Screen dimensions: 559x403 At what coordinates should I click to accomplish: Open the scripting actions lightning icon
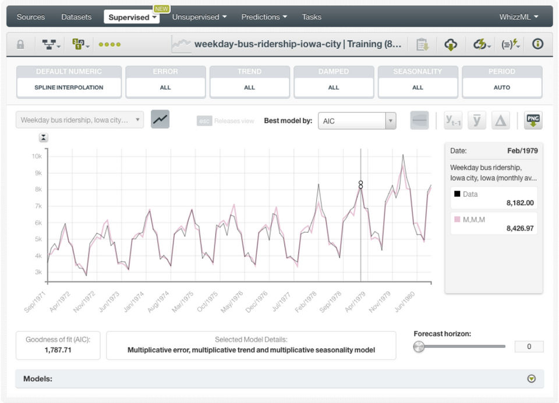511,45
